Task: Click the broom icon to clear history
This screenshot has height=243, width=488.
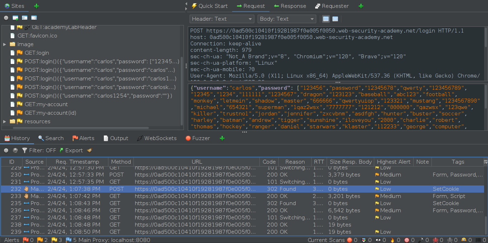Action: (89, 150)
